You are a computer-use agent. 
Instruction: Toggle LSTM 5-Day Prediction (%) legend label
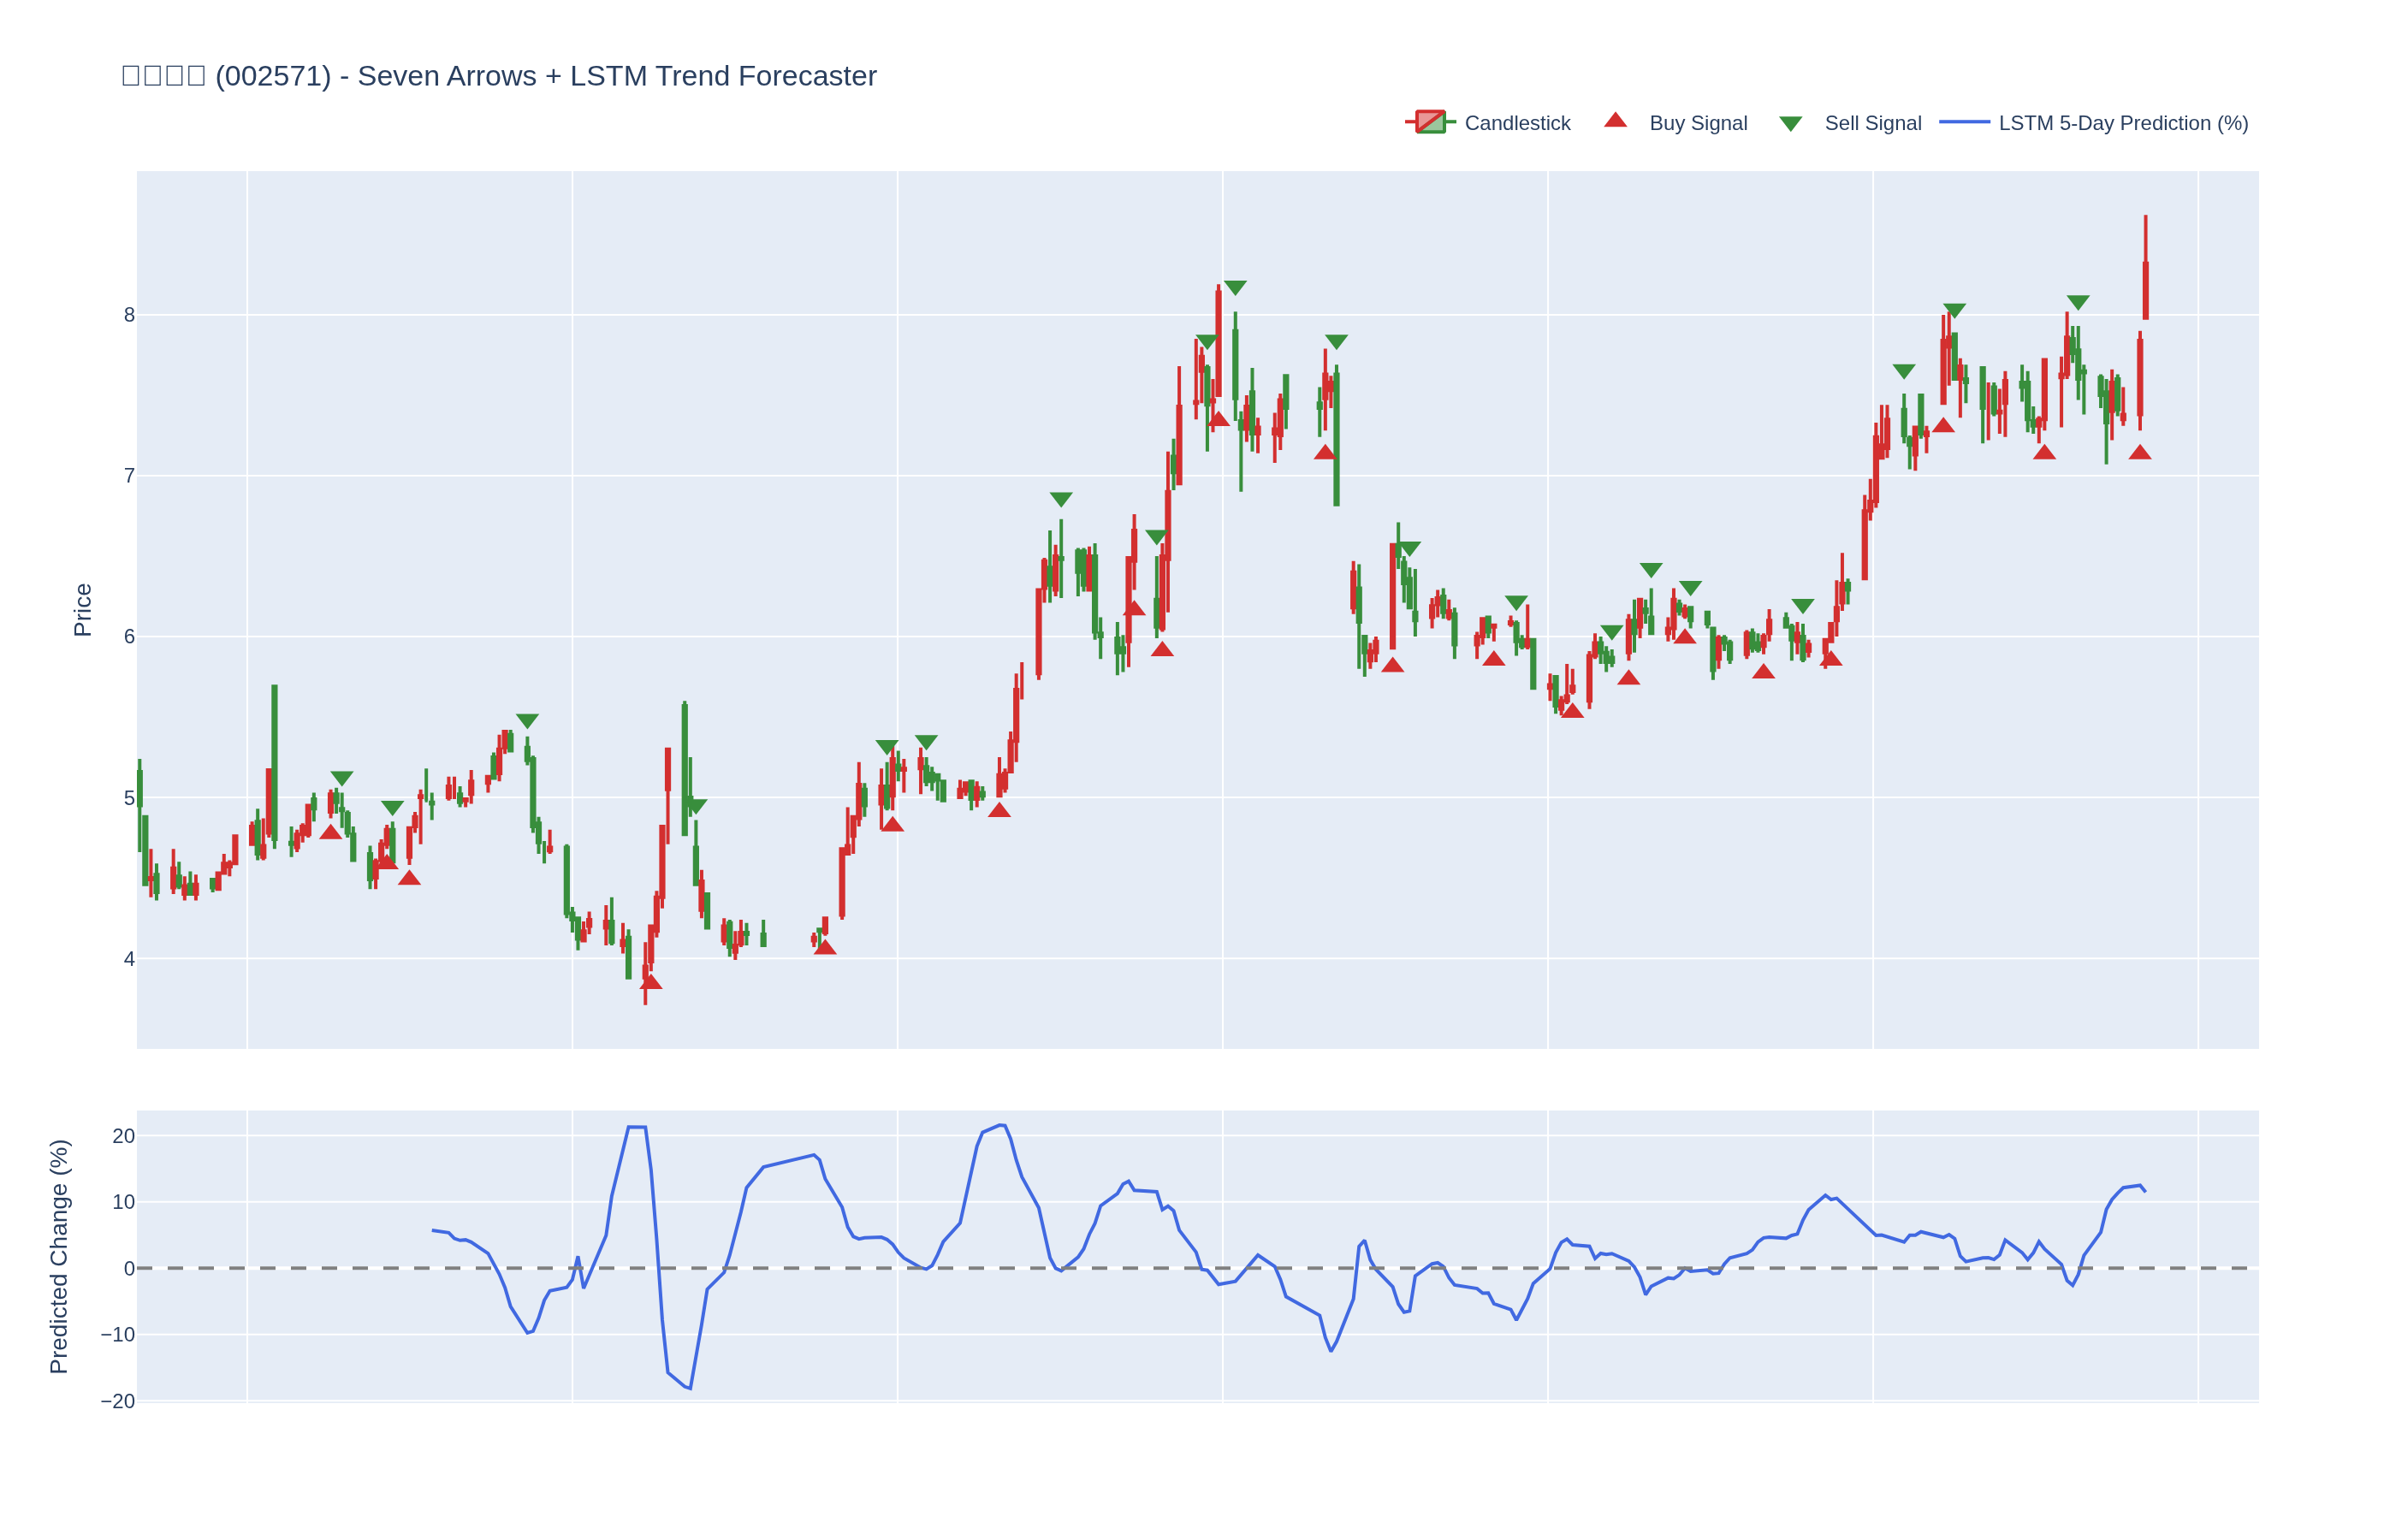2123,123
